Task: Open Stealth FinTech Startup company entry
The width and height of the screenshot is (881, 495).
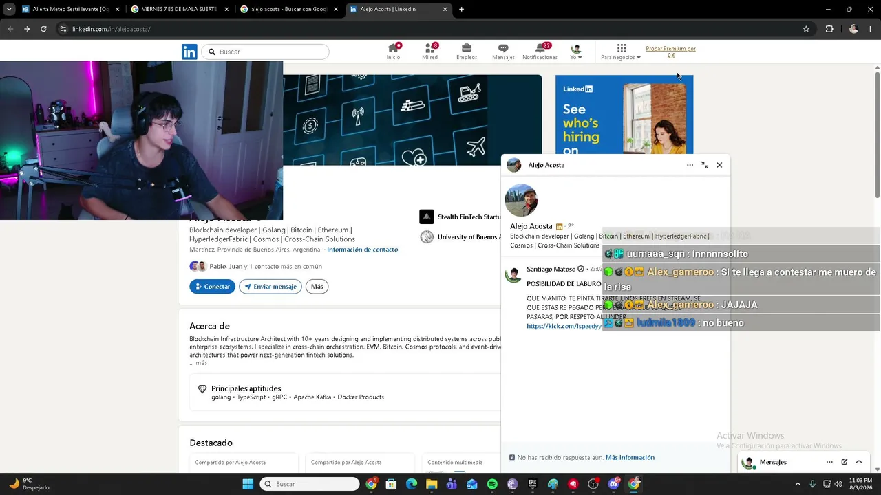Action: pos(460,217)
